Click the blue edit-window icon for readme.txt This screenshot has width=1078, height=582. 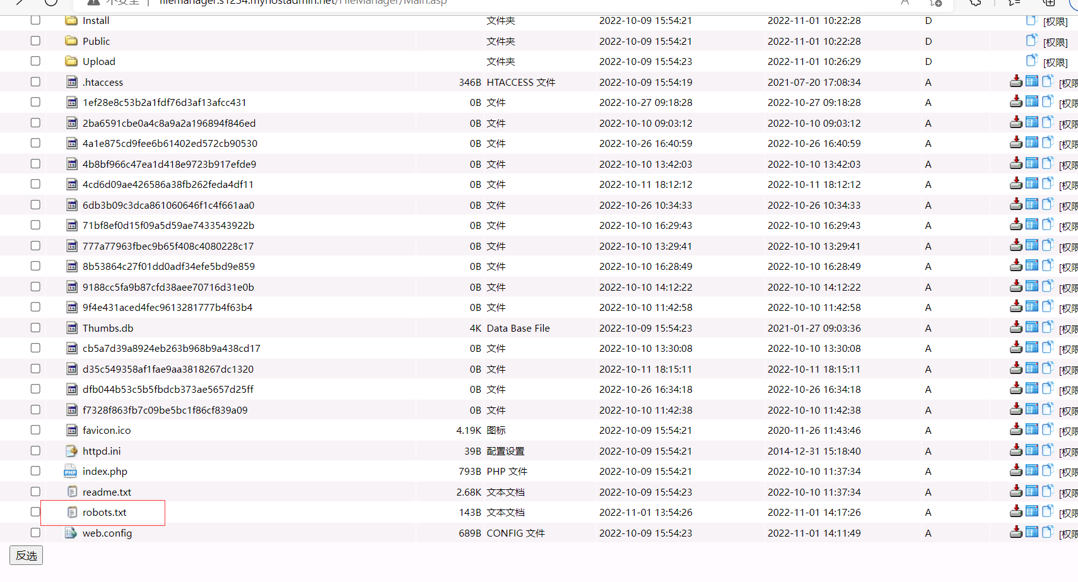(x=1032, y=491)
